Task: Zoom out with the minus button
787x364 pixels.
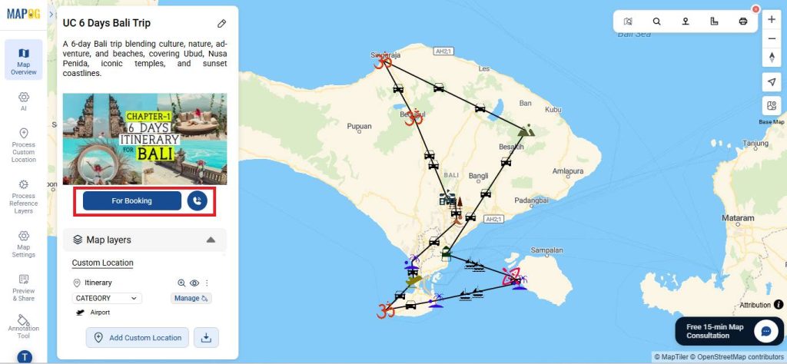Action: tap(772, 38)
